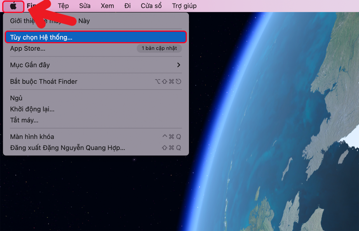Choose Đăng xuất Đặng Nguyễn Quang Hợp…
This screenshot has width=359, height=231.
pyautogui.click(x=68, y=148)
